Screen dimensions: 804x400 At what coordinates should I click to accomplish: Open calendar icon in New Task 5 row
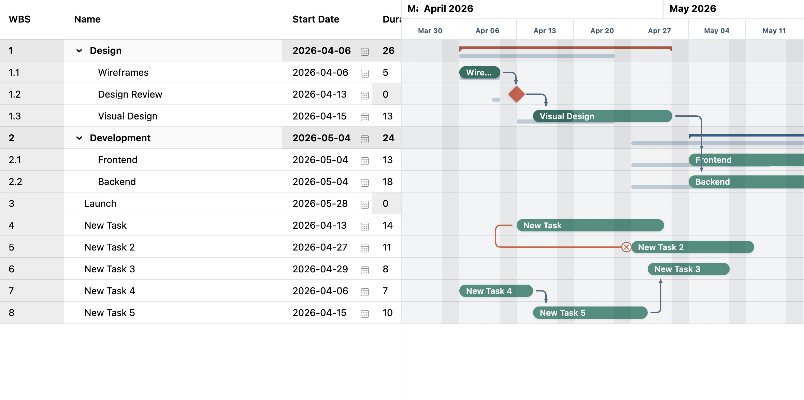[365, 314]
